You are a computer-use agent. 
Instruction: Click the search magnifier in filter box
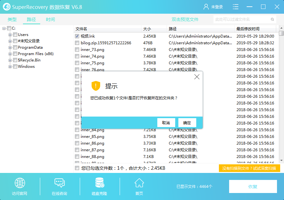pos(272,19)
